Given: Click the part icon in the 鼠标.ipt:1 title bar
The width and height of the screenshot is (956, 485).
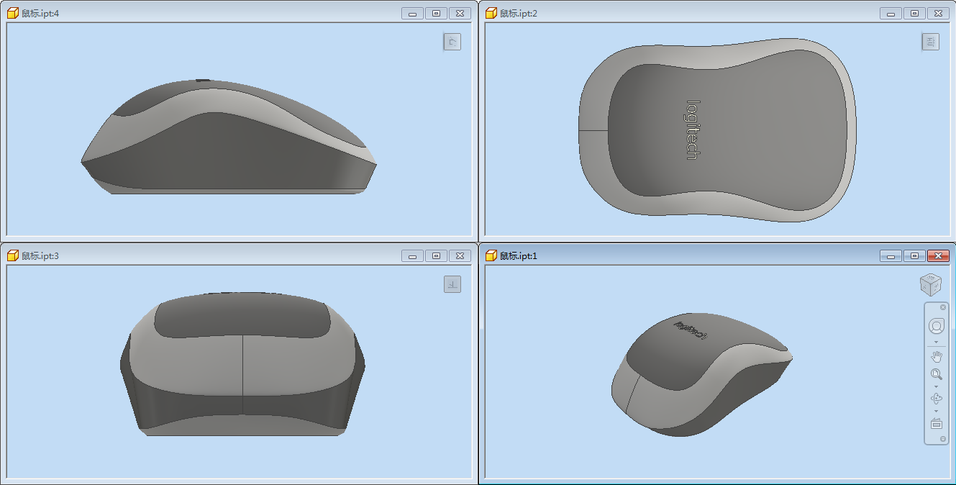Looking at the screenshot, I should pos(492,255).
